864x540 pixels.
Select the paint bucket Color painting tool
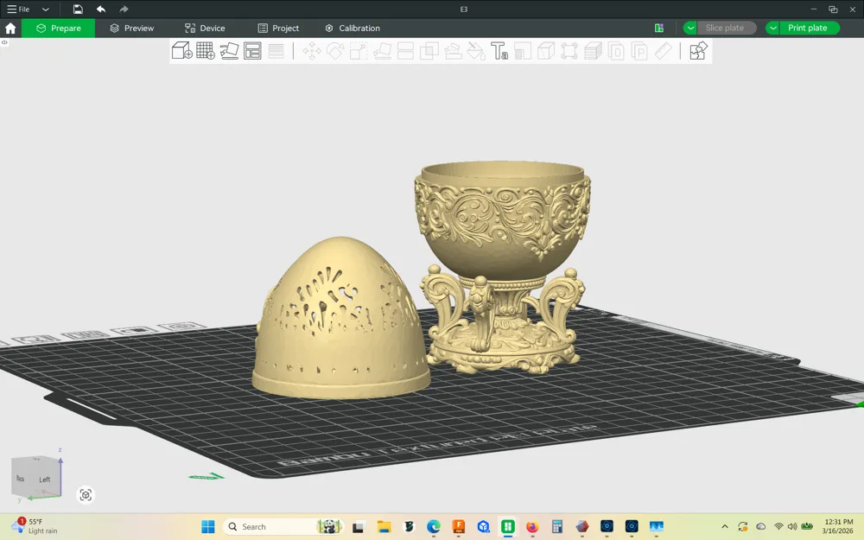point(476,51)
